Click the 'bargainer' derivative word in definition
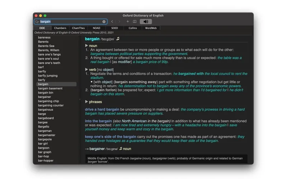 97,149
